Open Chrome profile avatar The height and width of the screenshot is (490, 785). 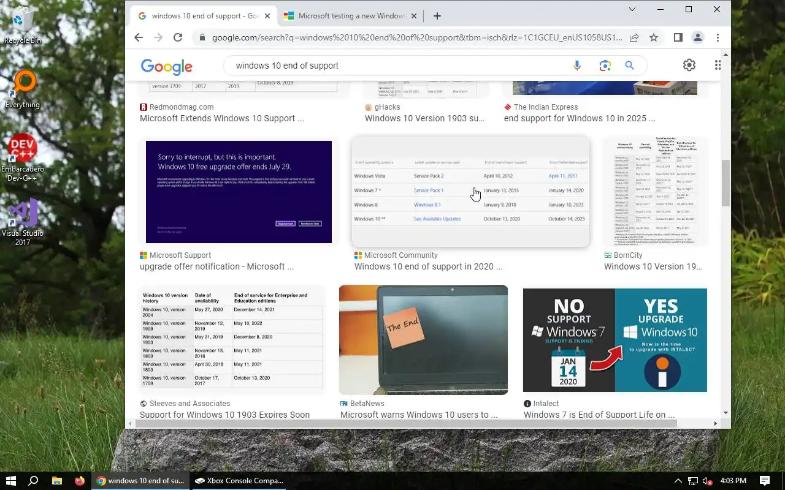(x=698, y=37)
